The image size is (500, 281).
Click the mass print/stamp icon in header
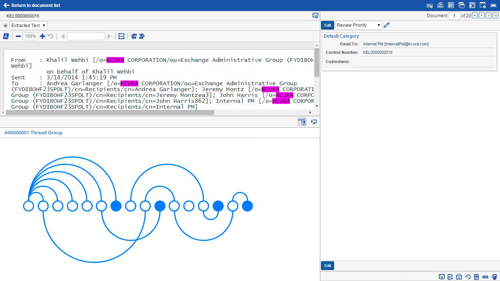(x=440, y=5)
